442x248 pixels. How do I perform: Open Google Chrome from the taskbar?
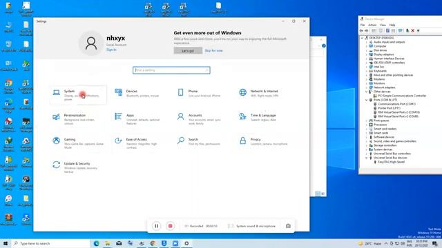(x=153, y=243)
